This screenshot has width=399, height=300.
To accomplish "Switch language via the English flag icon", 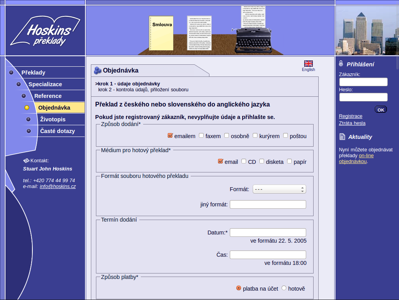I will point(308,64).
